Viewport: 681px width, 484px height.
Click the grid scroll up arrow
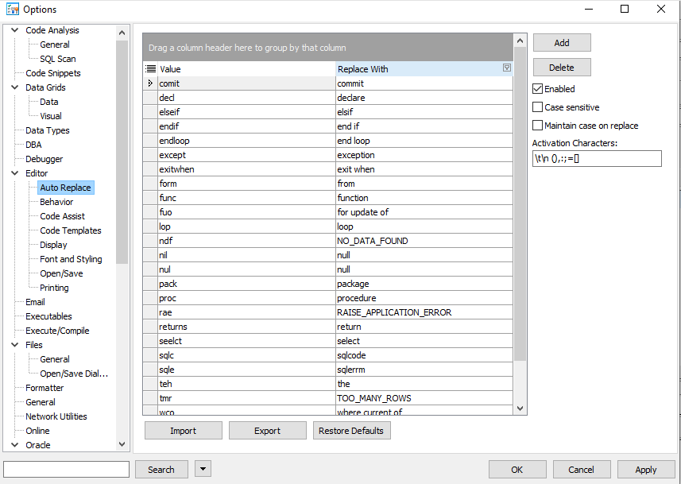520,41
